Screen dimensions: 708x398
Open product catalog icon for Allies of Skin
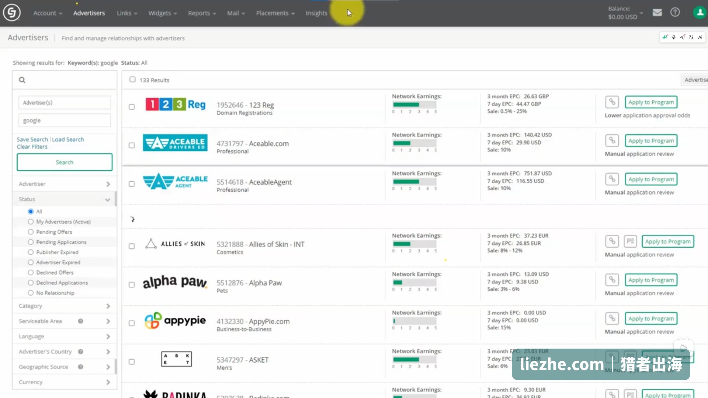(x=630, y=241)
